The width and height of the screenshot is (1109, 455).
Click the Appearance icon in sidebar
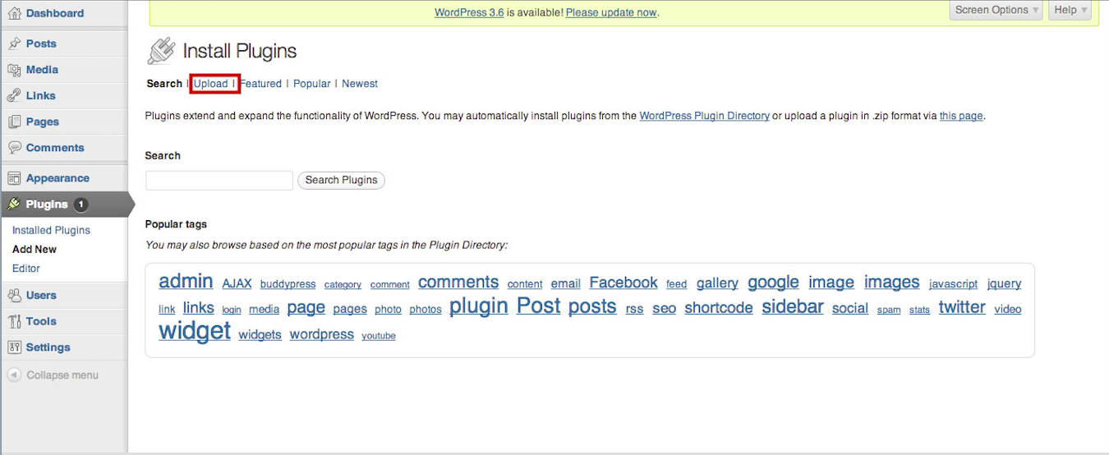pos(14,178)
